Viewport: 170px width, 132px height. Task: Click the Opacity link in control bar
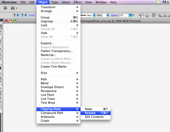[x=115, y=15]
